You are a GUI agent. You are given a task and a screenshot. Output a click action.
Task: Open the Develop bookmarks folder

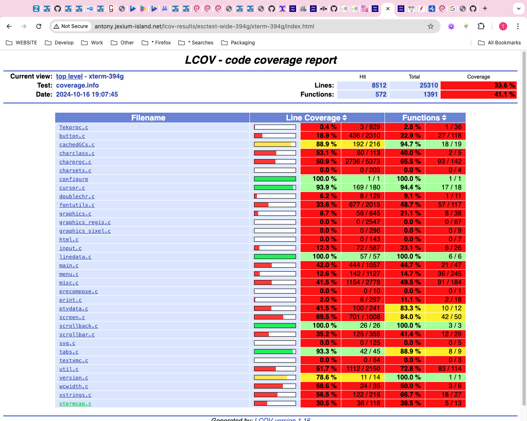[x=59, y=43]
